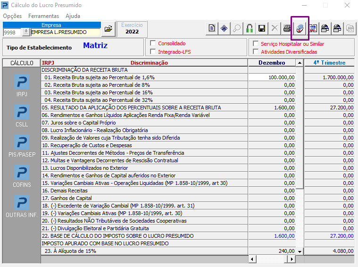Enable the Consolidado checkbox
Image resolution: width=358 pixels, height=267 pixels.
click(153, 43)
